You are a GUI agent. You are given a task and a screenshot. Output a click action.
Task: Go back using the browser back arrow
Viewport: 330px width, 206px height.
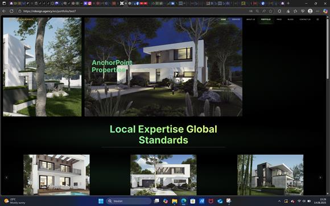coord(4,11)
